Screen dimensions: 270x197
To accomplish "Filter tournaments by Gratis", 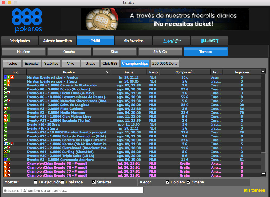I will tap(90, 63).
